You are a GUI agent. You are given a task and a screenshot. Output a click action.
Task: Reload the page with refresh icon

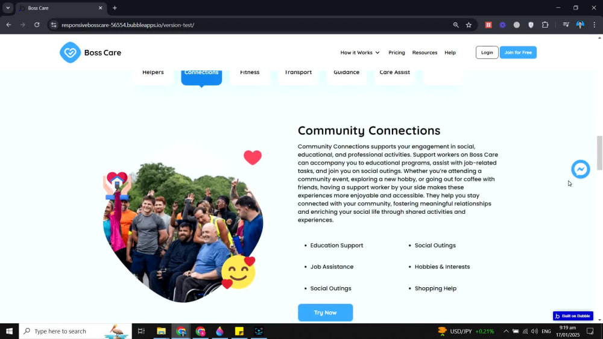37,25
